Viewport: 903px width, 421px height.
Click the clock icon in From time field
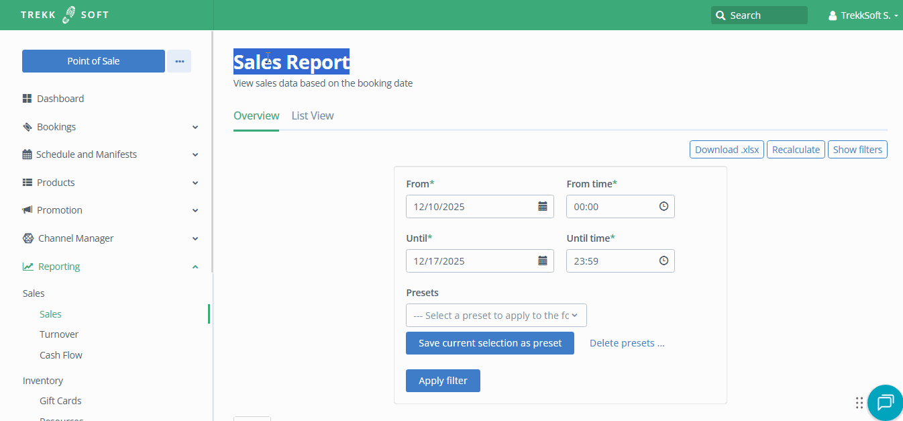pyautogui.click(x=663, y=207)
